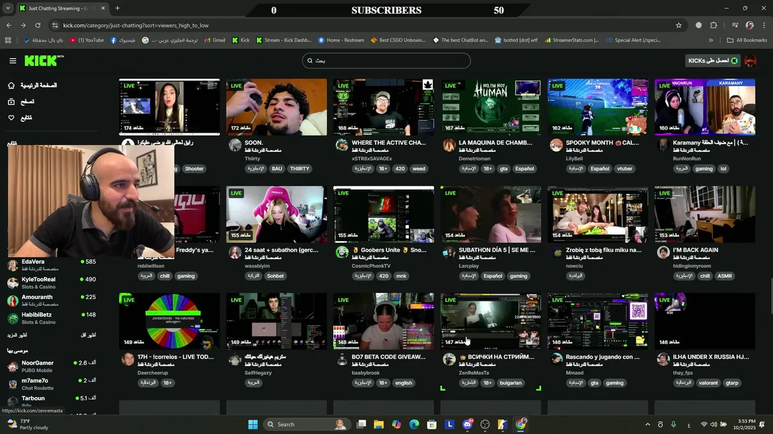Open the Stream - Kick Dashboard bookmark
773x434 pixels.
click(x=283, y=40)
